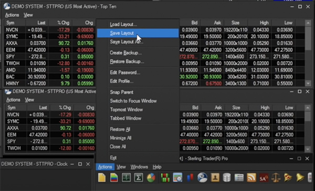Select Restore Backup menu entry
315x191 pixels.
(138, 61)
